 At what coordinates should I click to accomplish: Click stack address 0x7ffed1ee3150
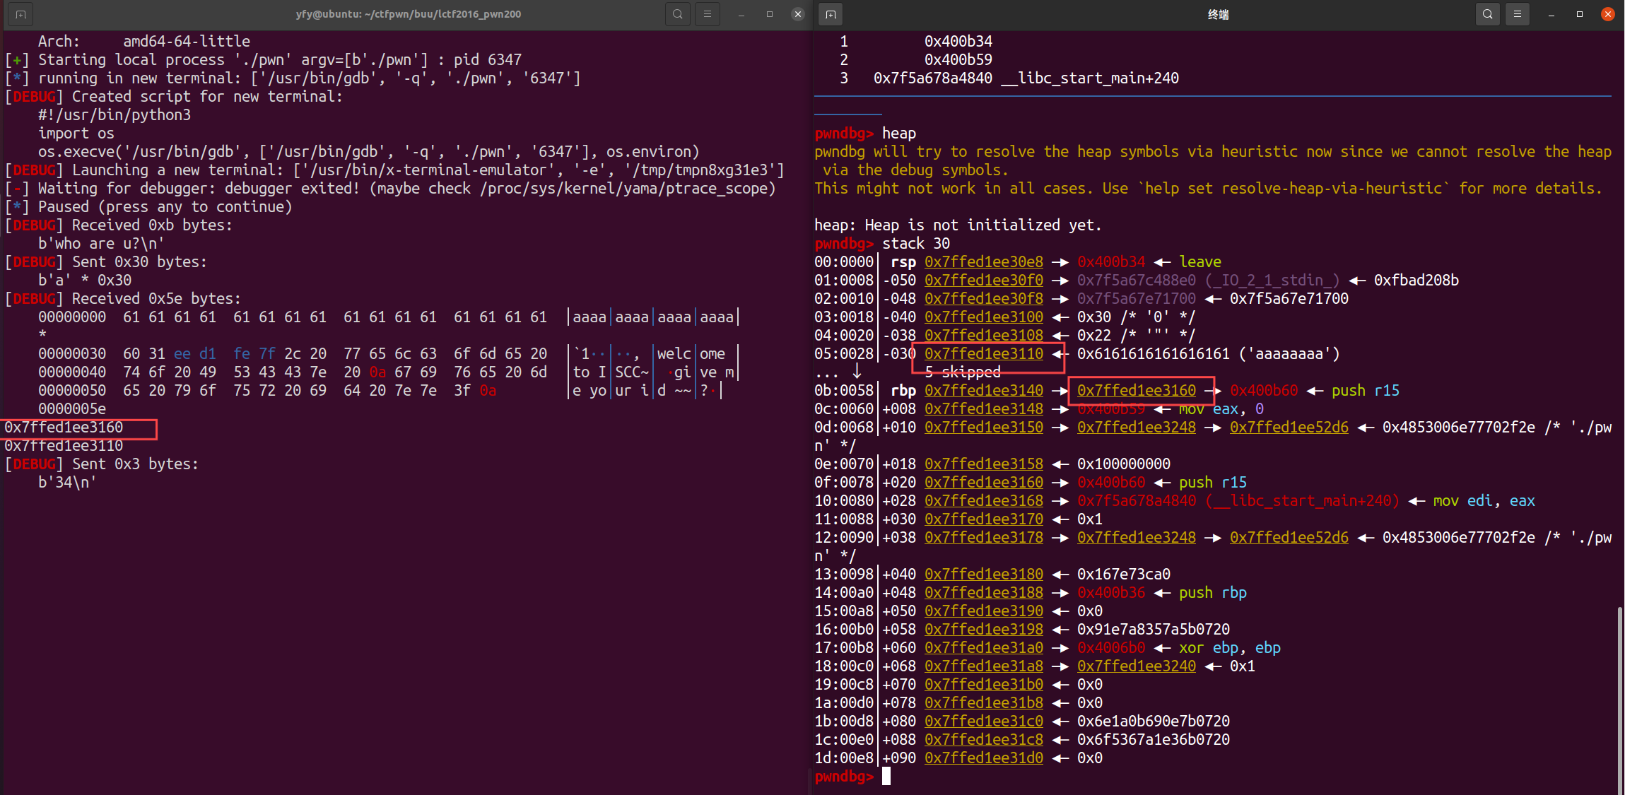click(x=984, y=428)
